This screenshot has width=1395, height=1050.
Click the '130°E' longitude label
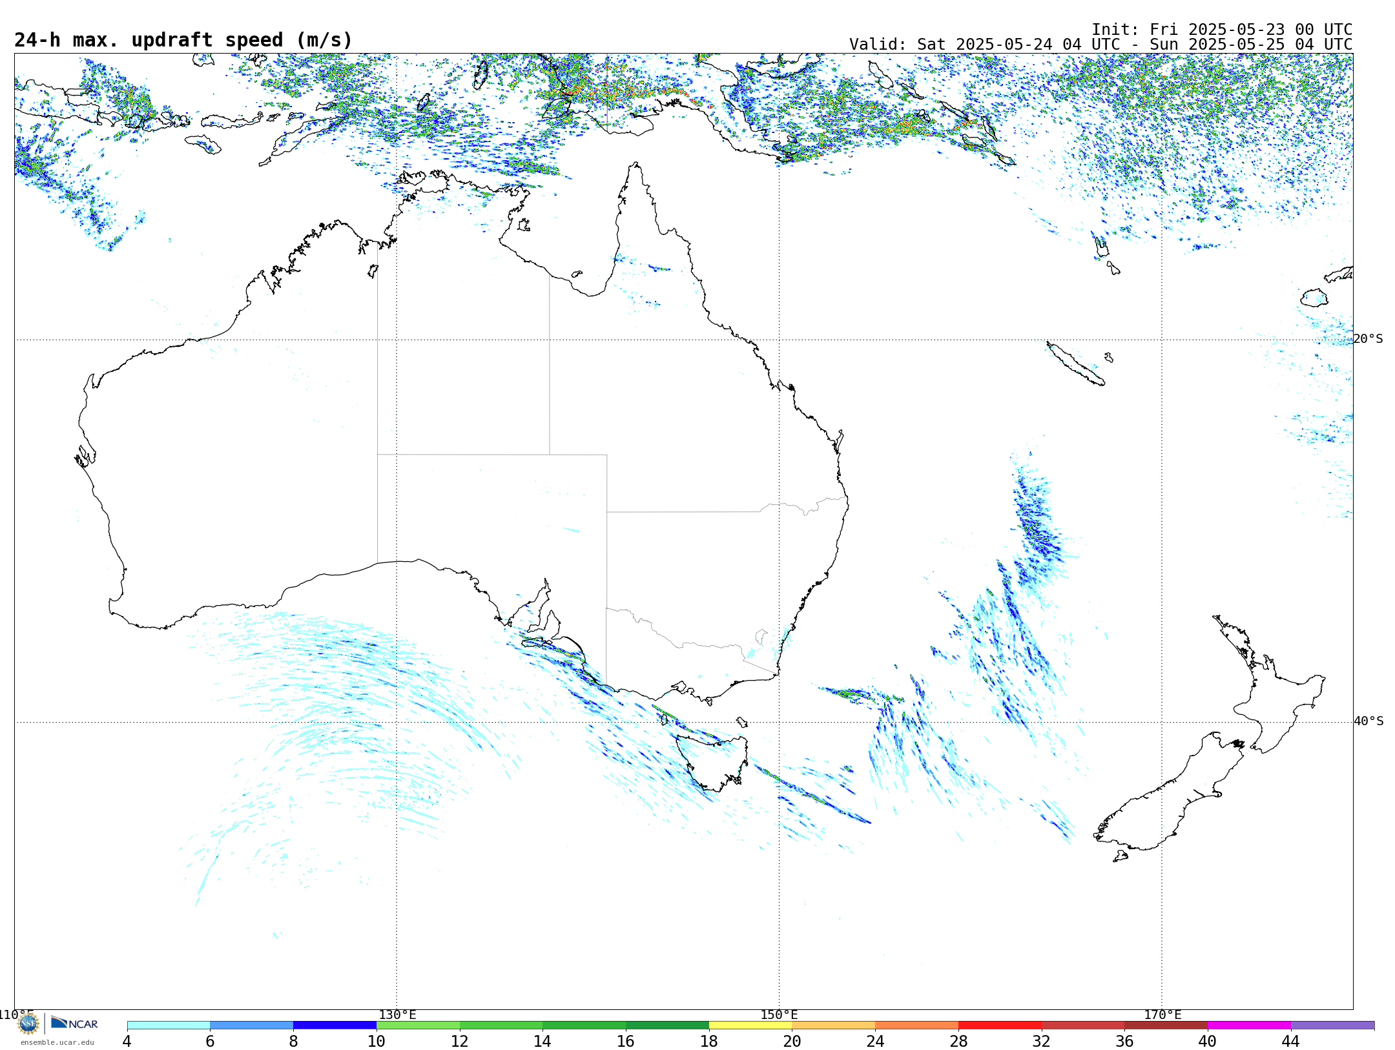point(397,1015)
